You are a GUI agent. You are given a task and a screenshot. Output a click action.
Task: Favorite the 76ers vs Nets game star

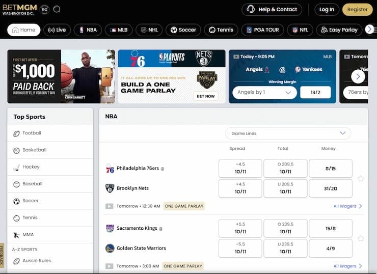pyautogui.click(x=361, y=178)
